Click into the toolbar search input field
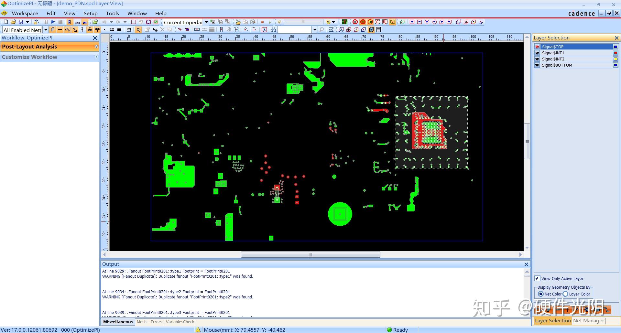The image size is (621, 333). (295, 30)
